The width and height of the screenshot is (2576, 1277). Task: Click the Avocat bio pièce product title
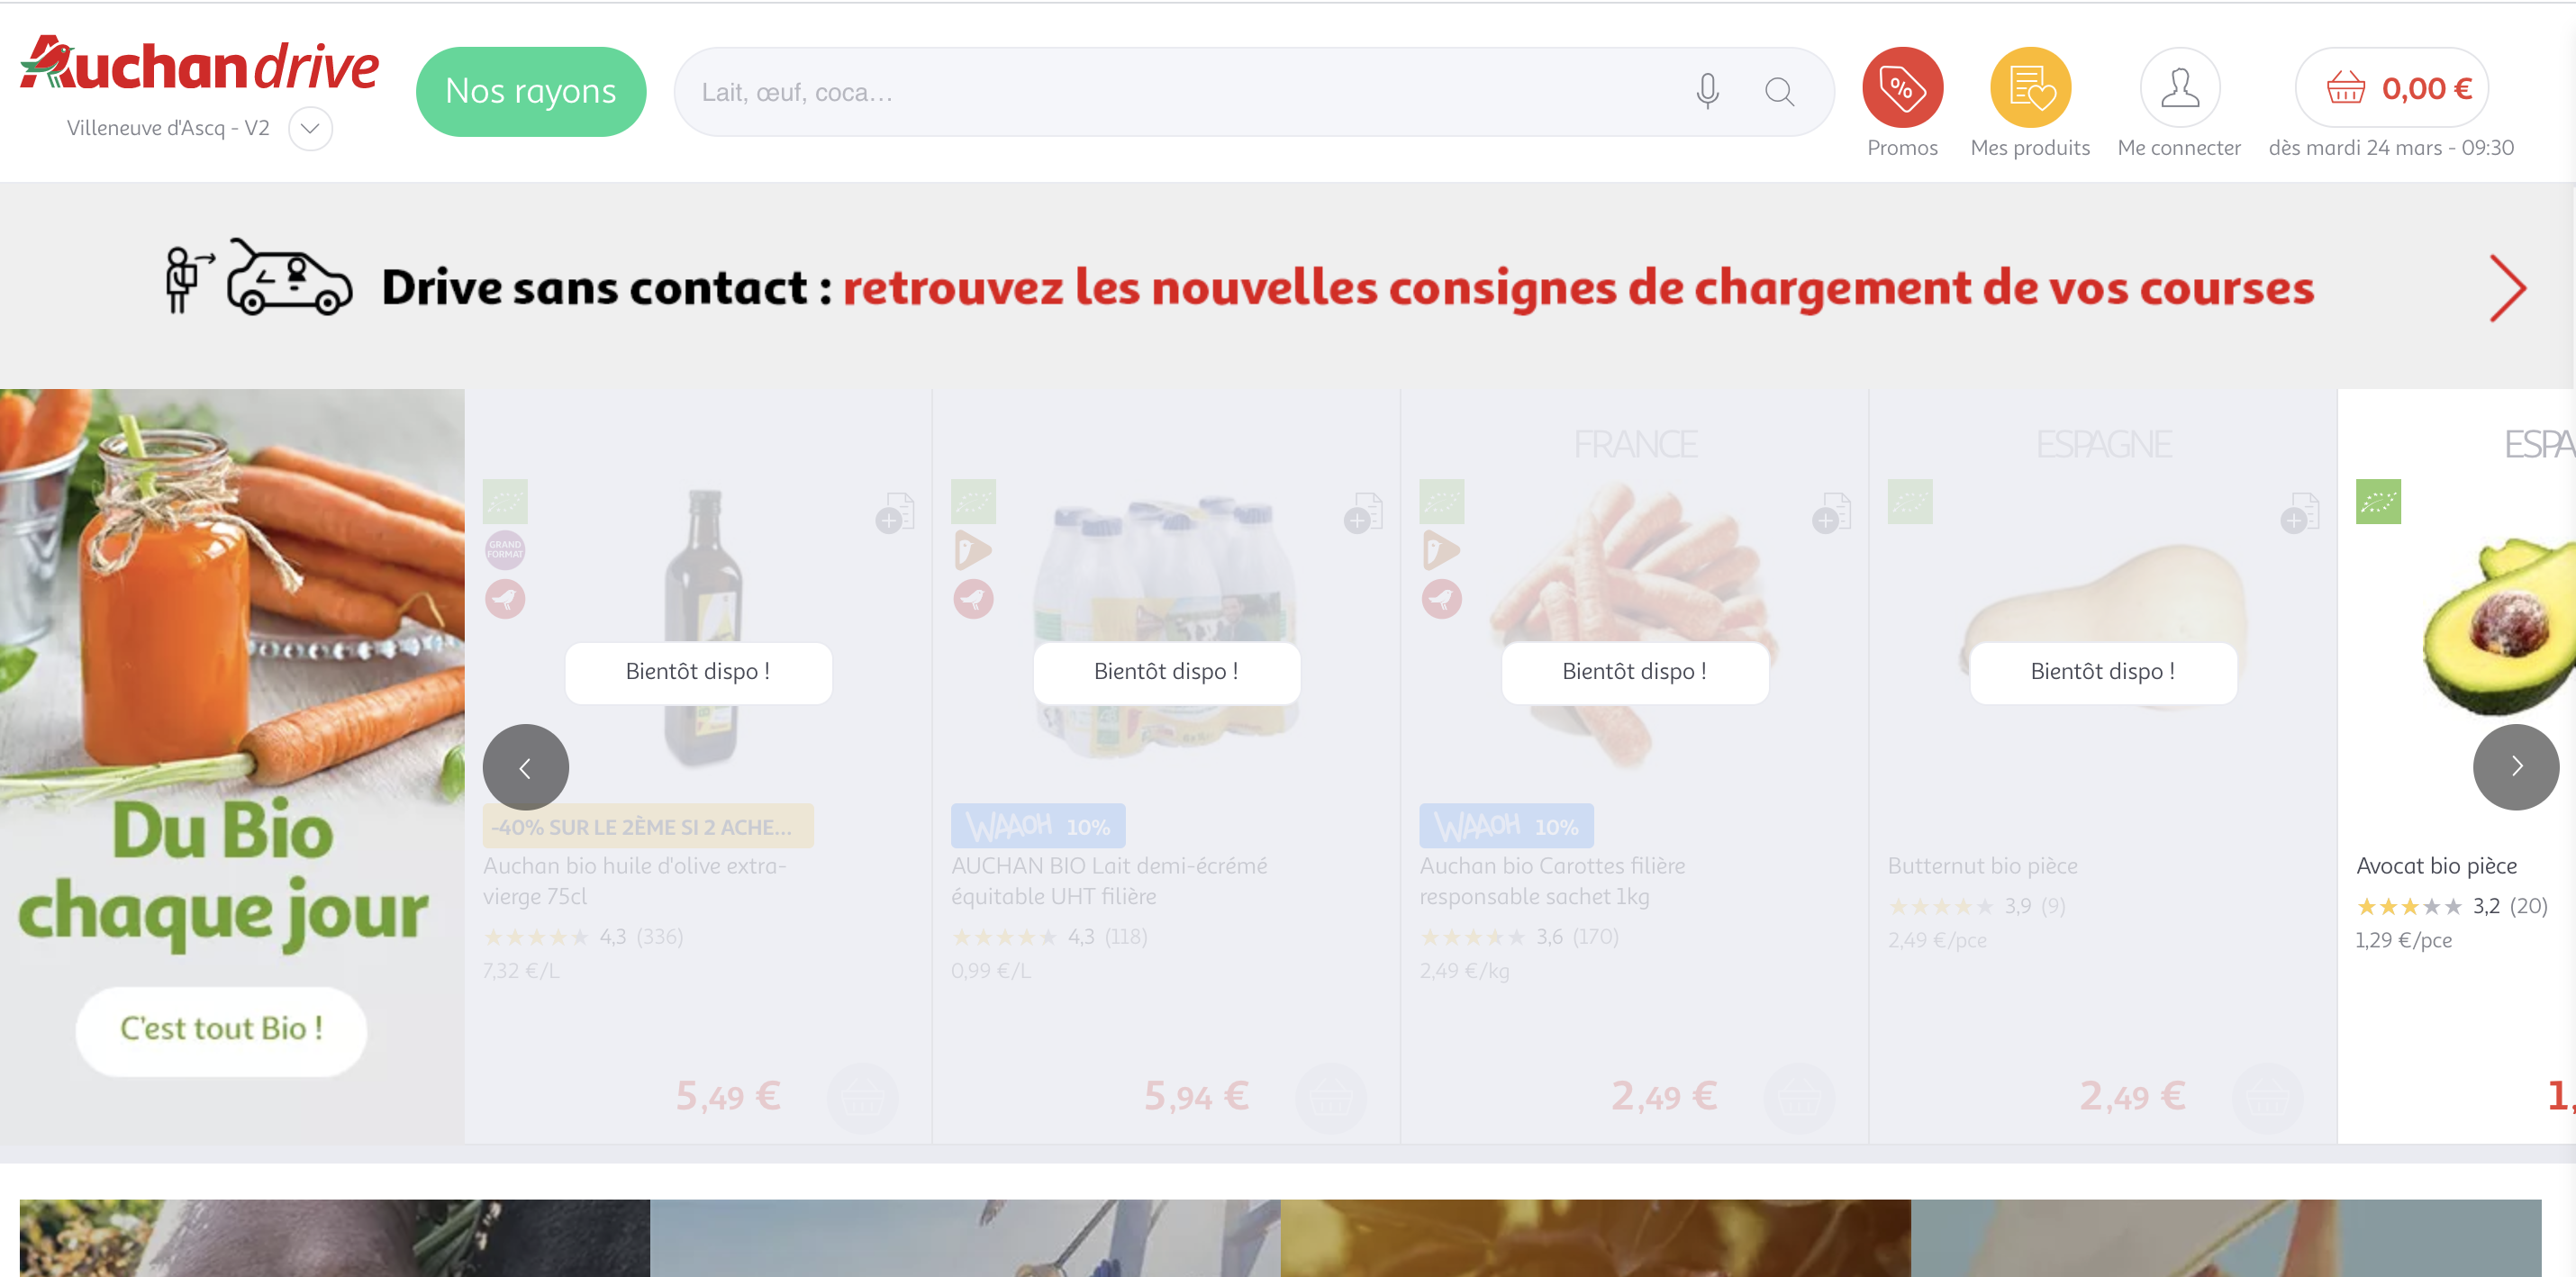pyautogui.click(x=2436, y=865)
